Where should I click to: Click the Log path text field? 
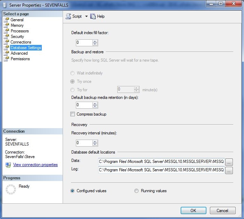pos(161,170)
